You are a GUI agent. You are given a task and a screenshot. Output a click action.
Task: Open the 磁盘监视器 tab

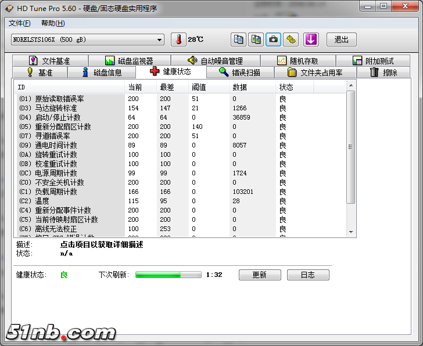point(129,61)
